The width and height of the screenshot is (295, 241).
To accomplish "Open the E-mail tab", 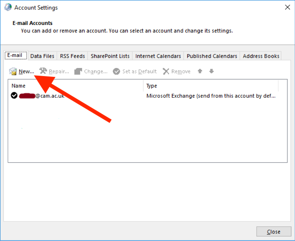I will pyautogui.click(x=16, y=55).
